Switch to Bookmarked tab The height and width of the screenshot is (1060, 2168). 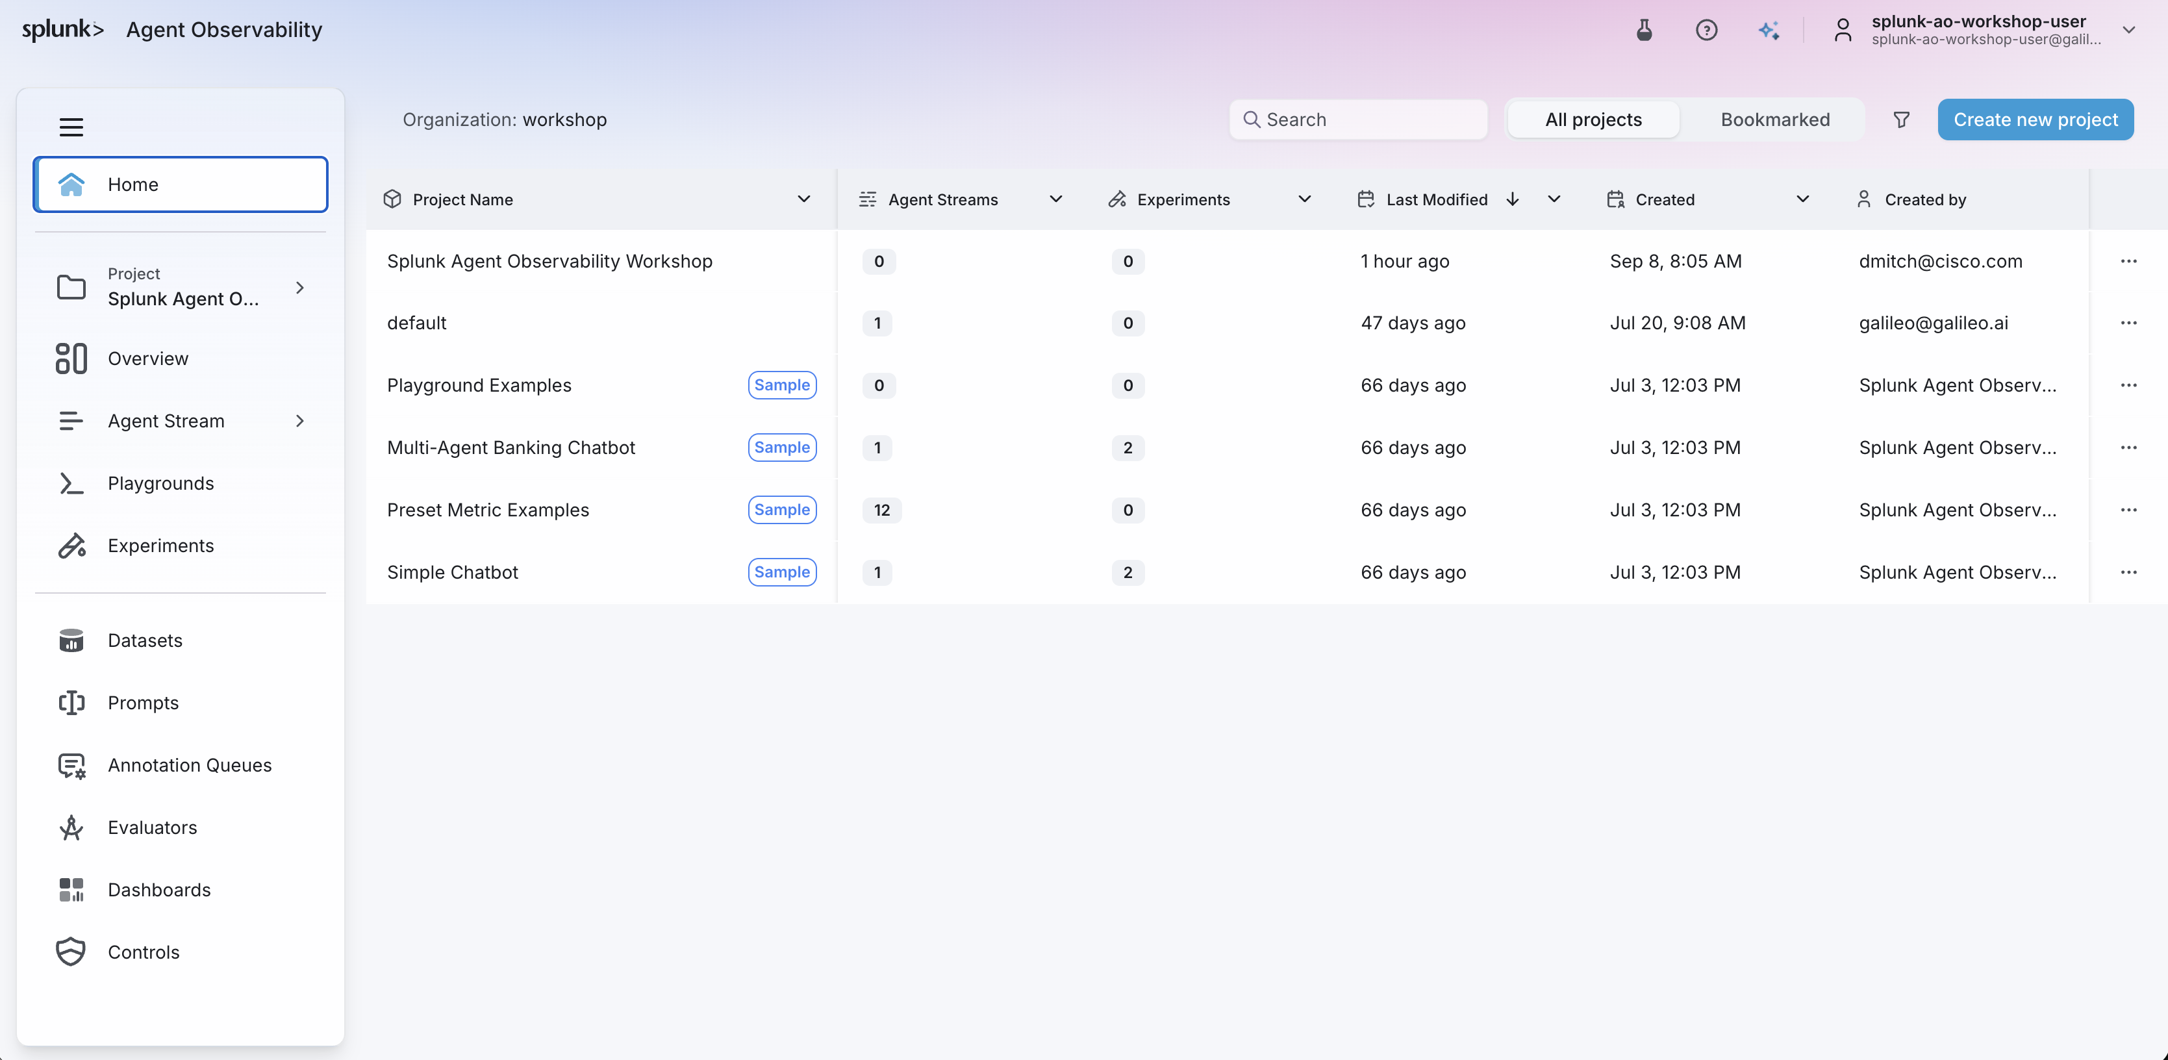[x=1775, y=120]
